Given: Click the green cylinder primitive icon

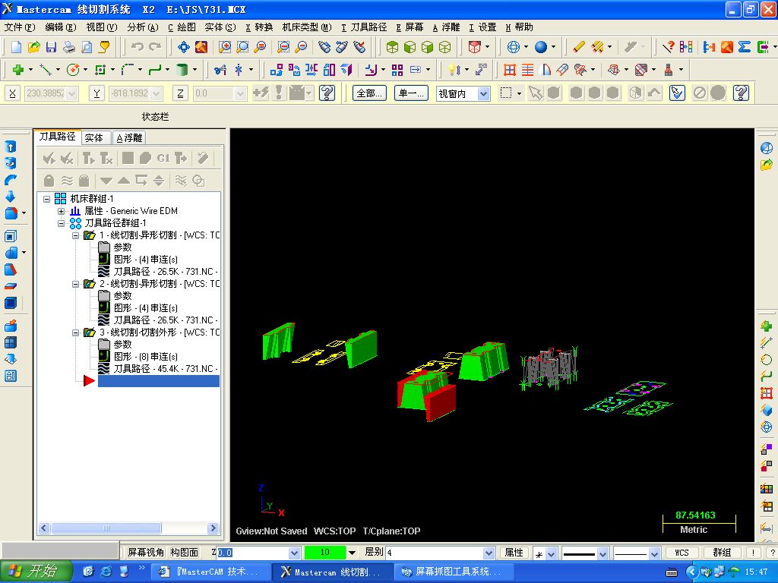Looking at the screenshot, I should point(182,70).
